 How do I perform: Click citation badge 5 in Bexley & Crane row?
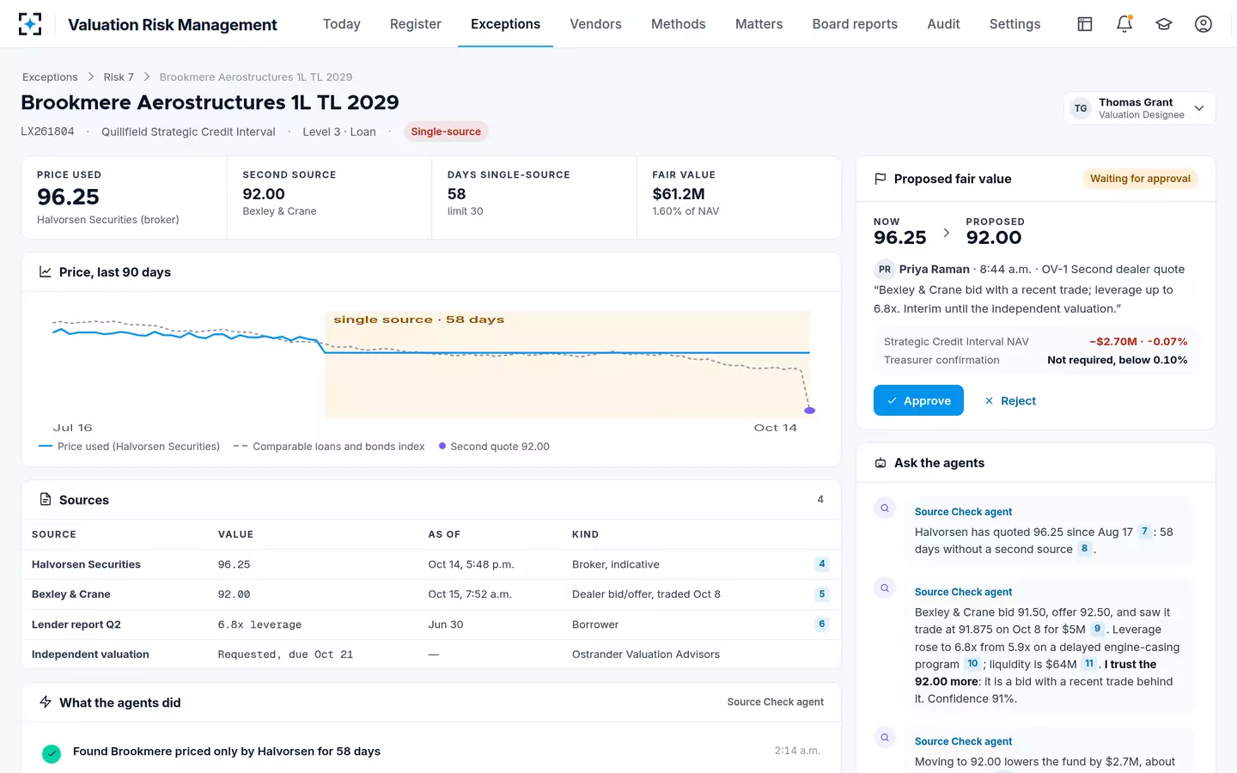coord(822,594)
